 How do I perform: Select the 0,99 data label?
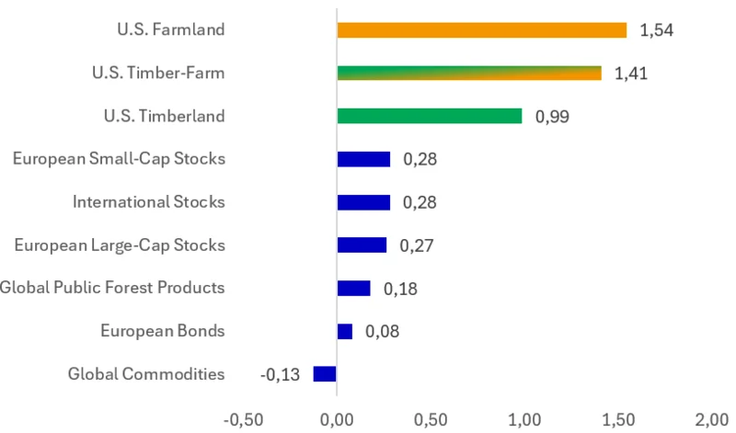click(552, 117)
